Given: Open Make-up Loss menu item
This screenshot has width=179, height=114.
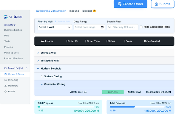Looking at the screenshot, I should tap(11, 53).
